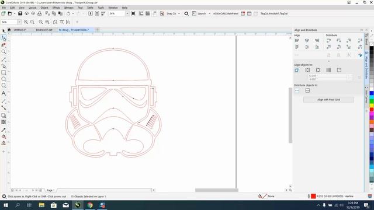Screen dimensions: 374x210
Task: Set Align objects to Active Objects
Action: pos(297,70)
